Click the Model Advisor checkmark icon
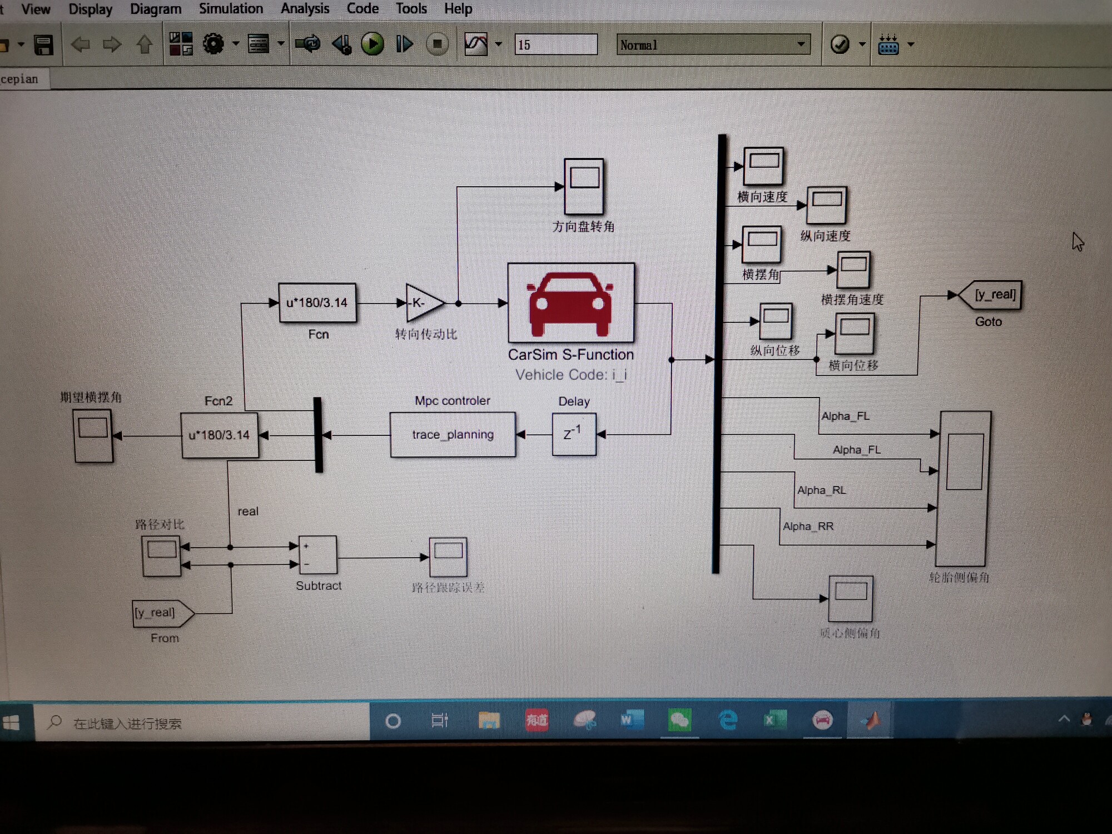 click(840, 44)
